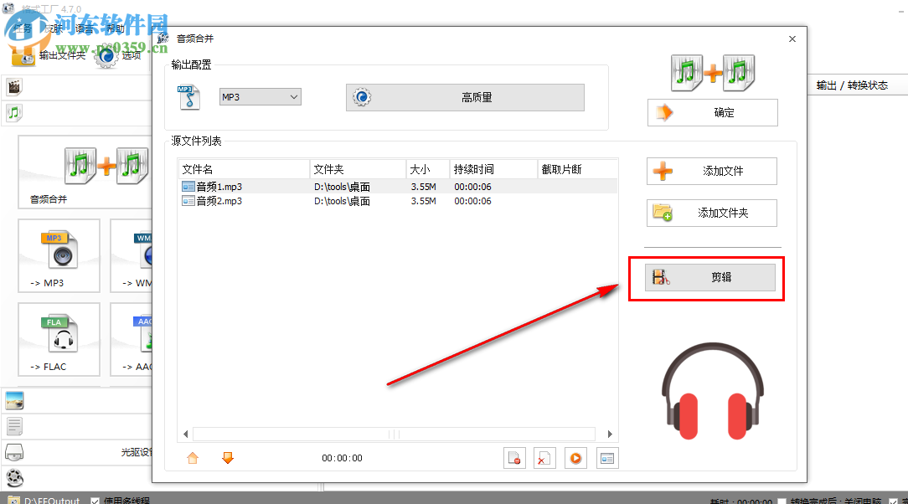The height and width of the screenshot is (504, 908).
Task: Enable the 使用多线程 multithreading checkbox
Action: tap(95, 499)
